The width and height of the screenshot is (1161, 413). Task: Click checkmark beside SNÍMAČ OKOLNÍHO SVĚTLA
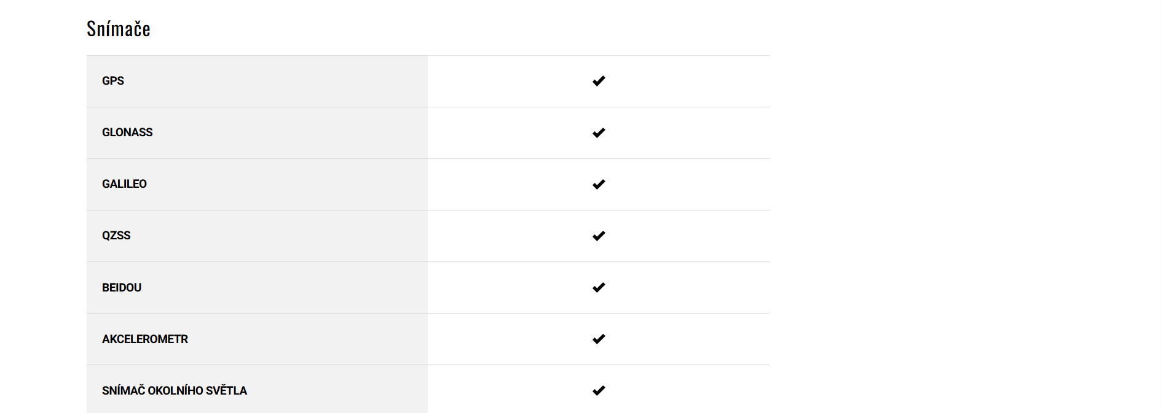tap(599, 390)
